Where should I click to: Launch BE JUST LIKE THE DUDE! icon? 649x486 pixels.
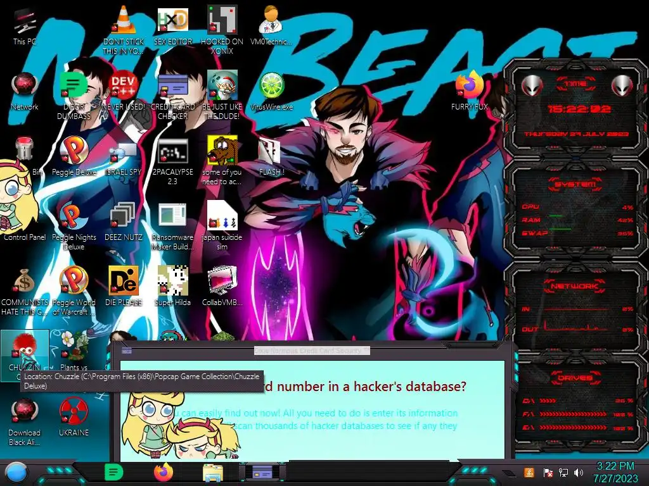(x=222, y=96)
